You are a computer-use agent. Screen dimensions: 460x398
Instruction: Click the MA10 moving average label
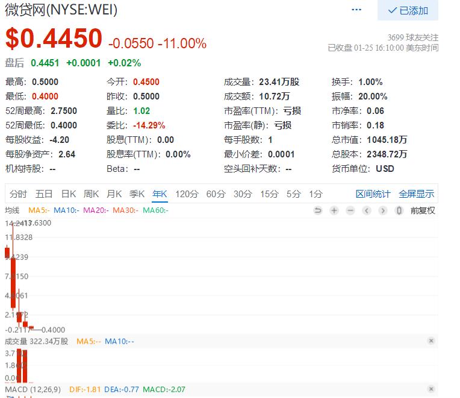pos(66,210)
